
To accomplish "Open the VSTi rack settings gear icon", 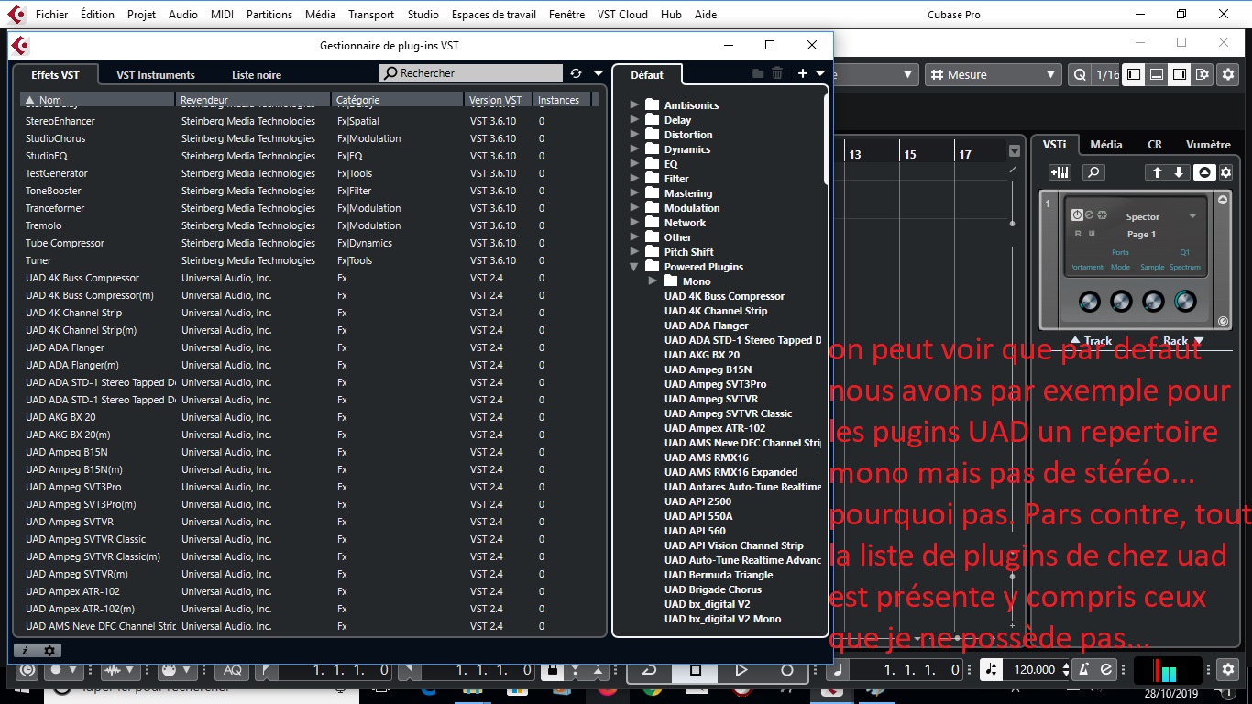I will (x=1225, y=173).
